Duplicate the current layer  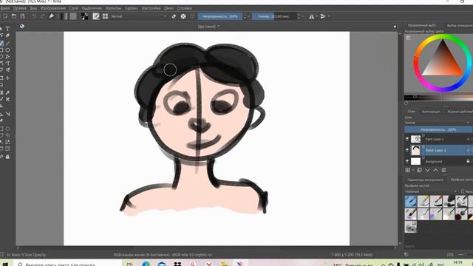[419, 170]
